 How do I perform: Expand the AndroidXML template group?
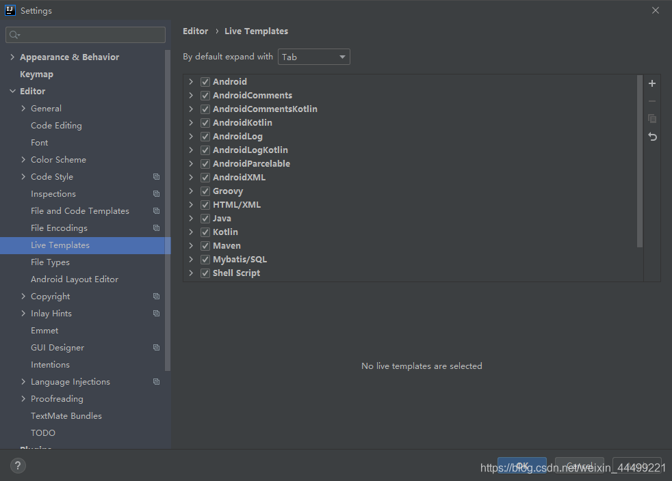click(191, 177)
